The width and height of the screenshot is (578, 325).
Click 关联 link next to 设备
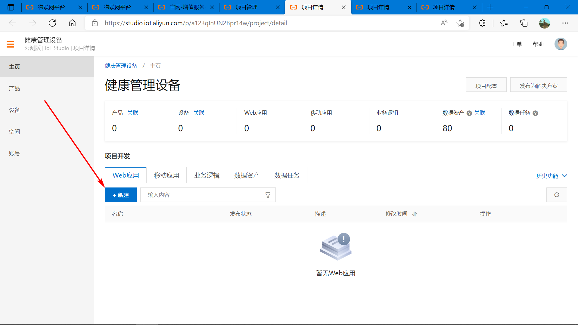point(199,113)
